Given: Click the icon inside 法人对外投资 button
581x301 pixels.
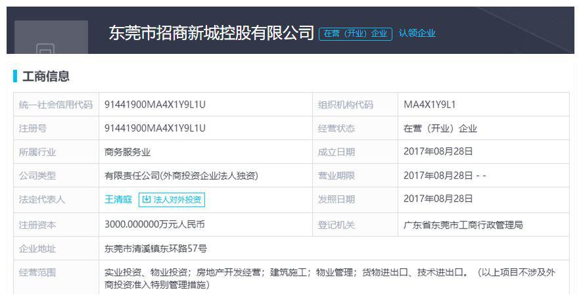Looking at the screenshot, I should click(147, 199).
